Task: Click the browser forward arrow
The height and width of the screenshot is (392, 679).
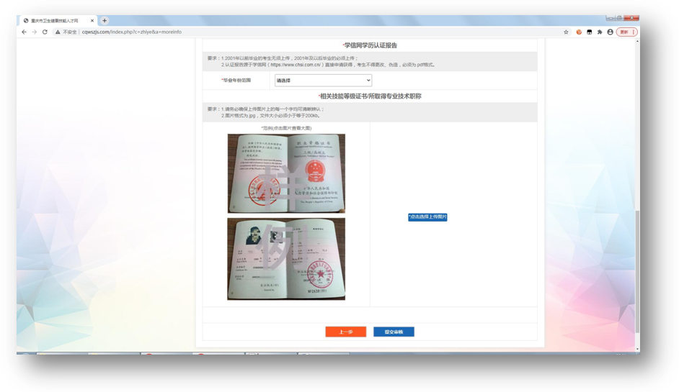Action: click(35, 32)
